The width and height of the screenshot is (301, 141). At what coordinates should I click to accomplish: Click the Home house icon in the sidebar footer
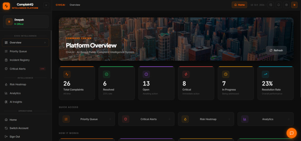tap(6, 120)
